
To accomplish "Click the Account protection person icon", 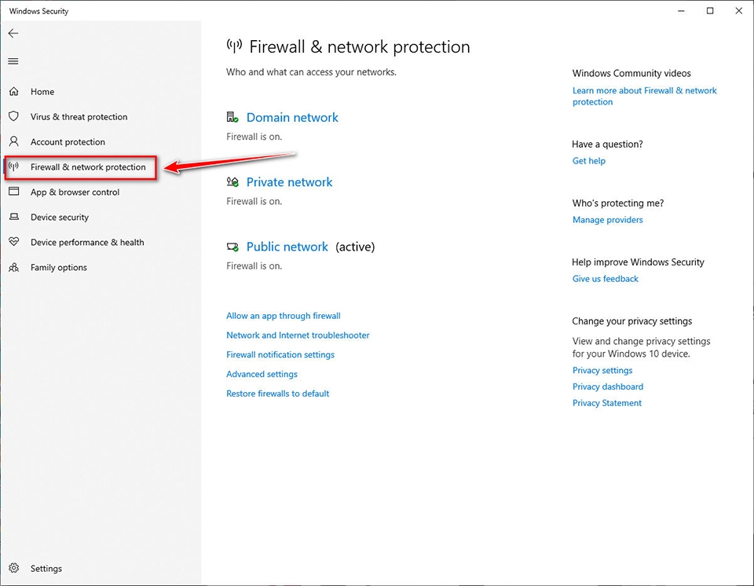I will [14, 141].
